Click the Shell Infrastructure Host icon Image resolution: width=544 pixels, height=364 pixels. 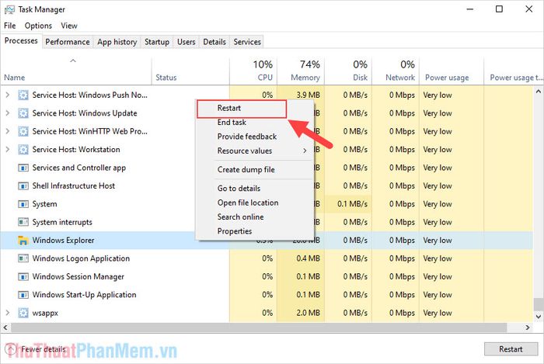[23, 186]
